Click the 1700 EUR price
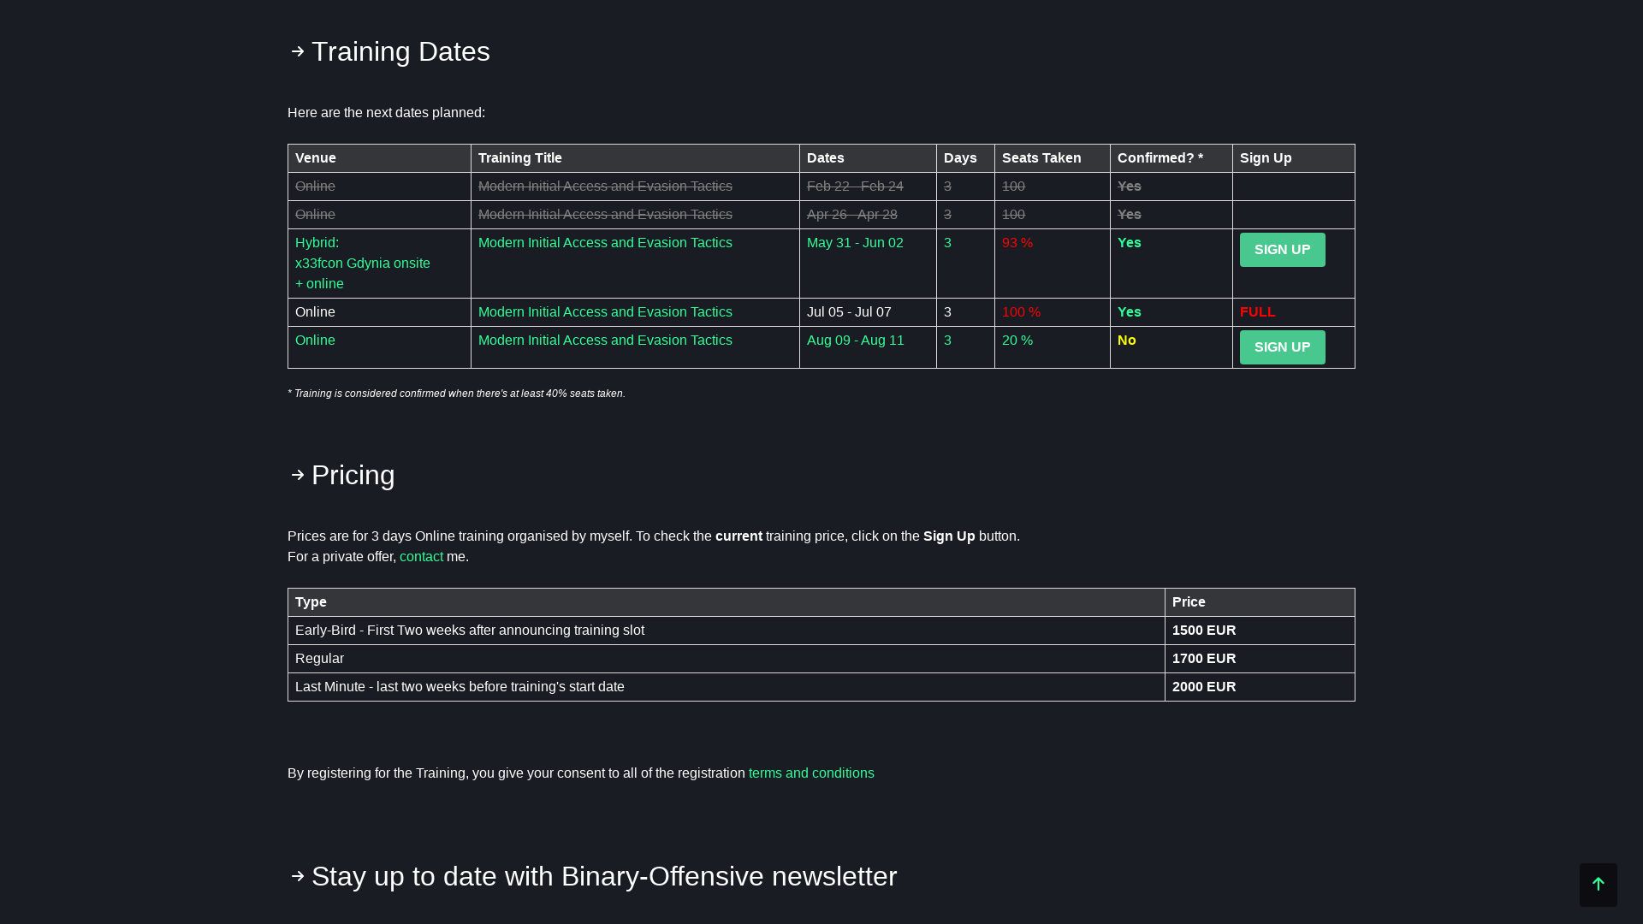Screen dimensions: 1643x924 click(x=1203, y=658)
